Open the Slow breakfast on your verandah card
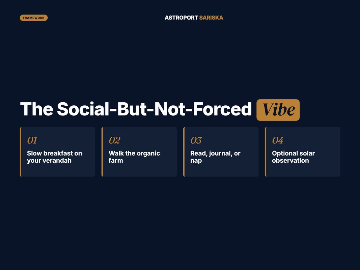The image size is (360, 270). 57,152
